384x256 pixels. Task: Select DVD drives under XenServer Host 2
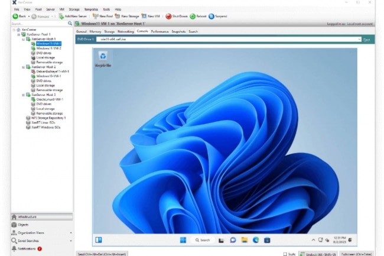point(44,81)
